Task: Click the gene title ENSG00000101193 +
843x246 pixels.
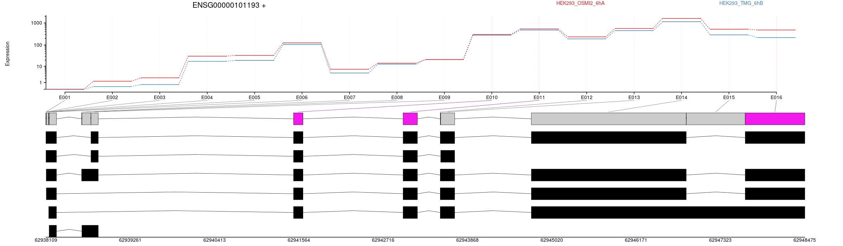Action: point(229,5)
